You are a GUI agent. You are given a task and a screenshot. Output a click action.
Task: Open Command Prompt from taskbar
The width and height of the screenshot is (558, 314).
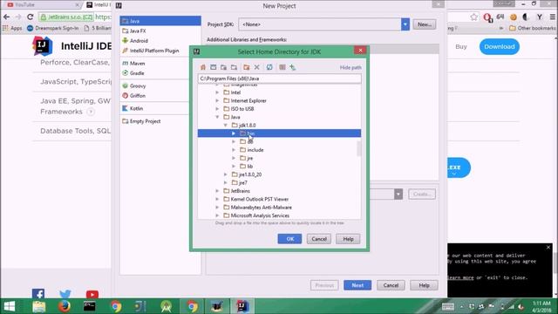(x=90, y=306)
